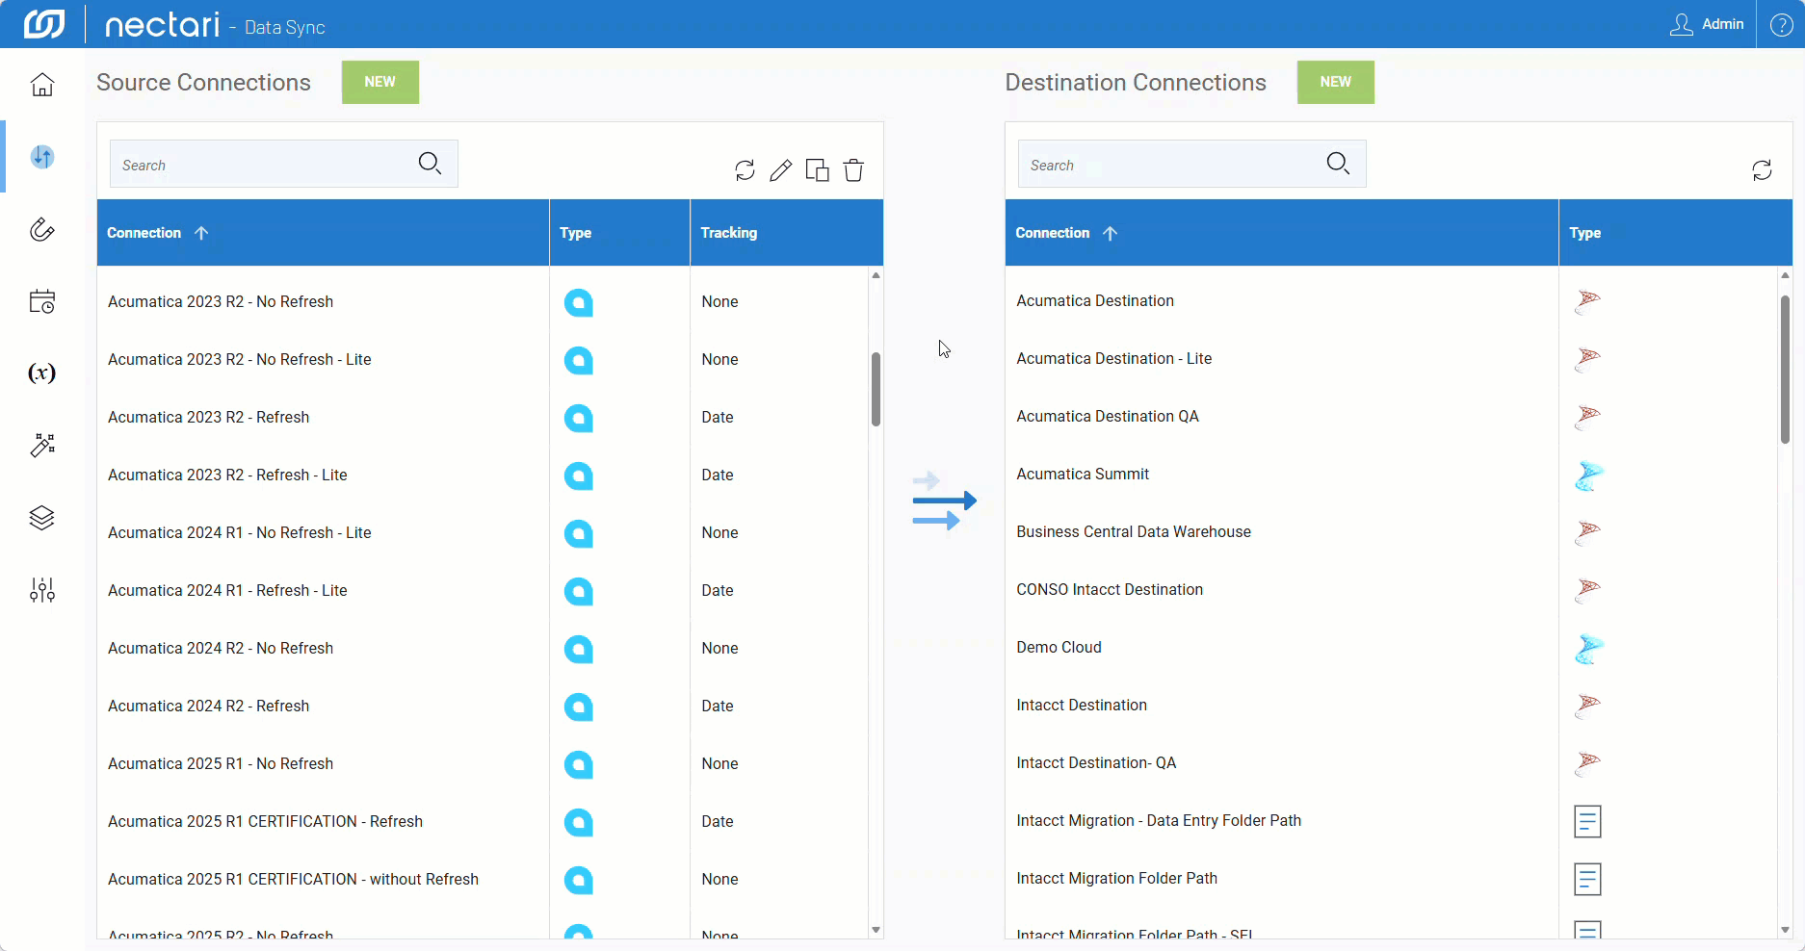Open the Extractions sidebar icon

point(42,229)
